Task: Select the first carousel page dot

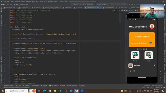Action: point(137,49)
